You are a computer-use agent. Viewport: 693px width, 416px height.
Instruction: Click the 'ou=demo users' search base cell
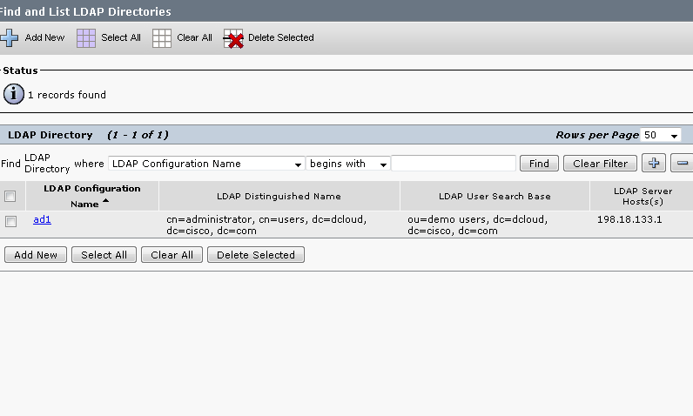click(478, 225)
